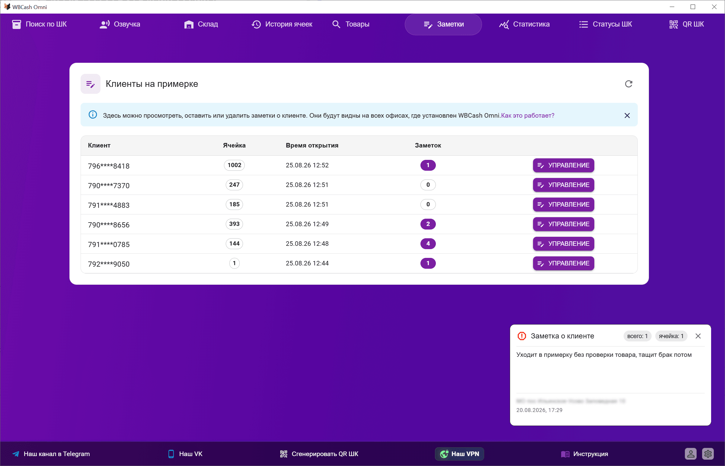Click the notes icon beside Клиенты на примерке

(91, 84)
